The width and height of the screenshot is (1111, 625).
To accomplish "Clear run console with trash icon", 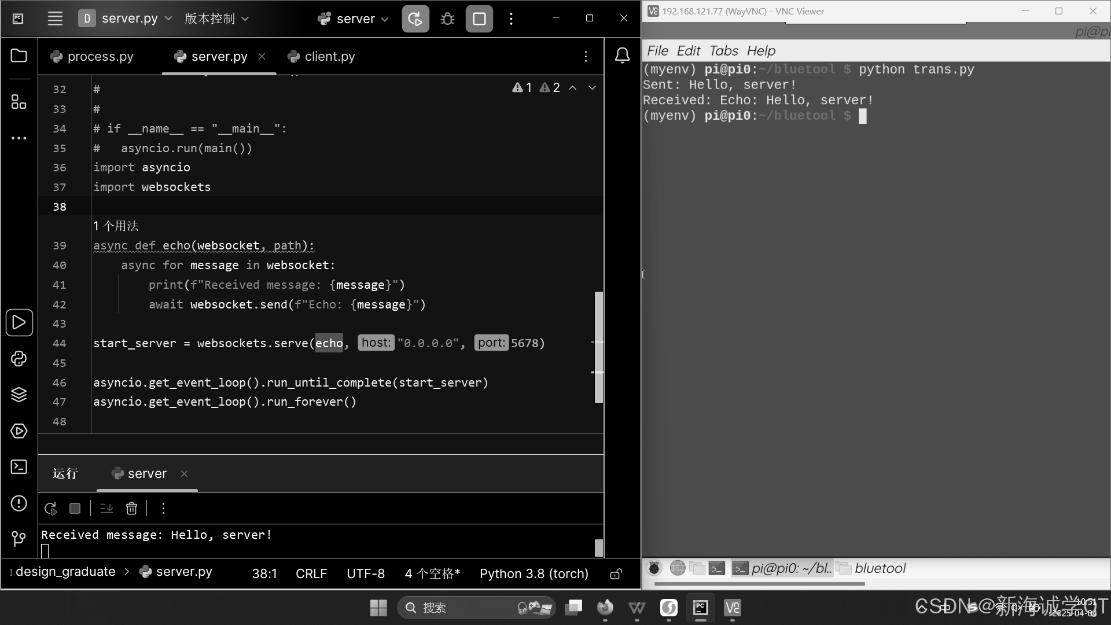I will (x=132, y=509).
